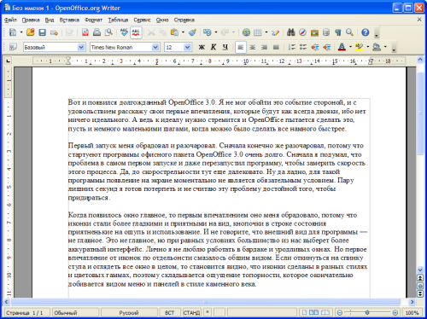
Task: Click the 100% zoom level field
Action: pos(412,313)
